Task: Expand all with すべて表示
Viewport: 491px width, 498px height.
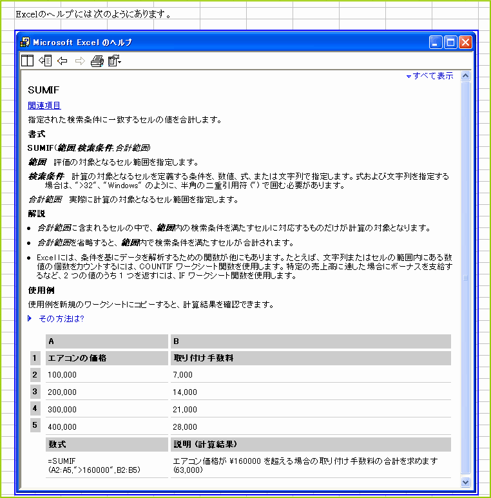Action: coord(430,76)
